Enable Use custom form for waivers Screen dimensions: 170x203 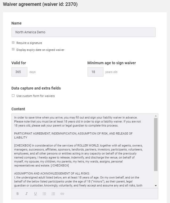coord(13,96)
